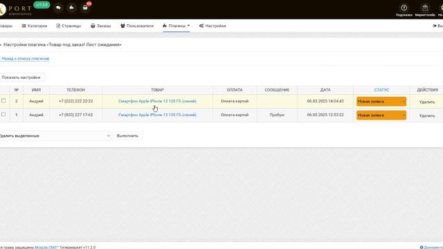443x249 pixels.
Task: Sort by the СТАТУС column header
Action: [x=381, y=90]
